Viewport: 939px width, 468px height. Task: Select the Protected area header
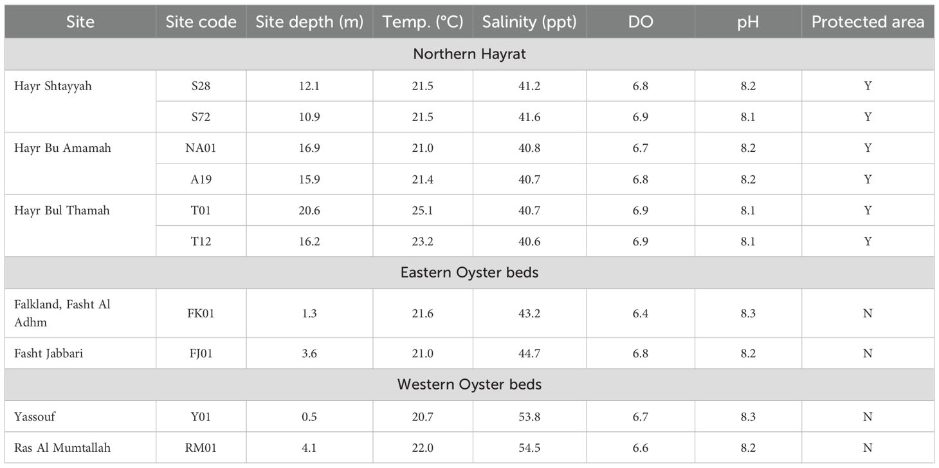[x=868, y=22]
